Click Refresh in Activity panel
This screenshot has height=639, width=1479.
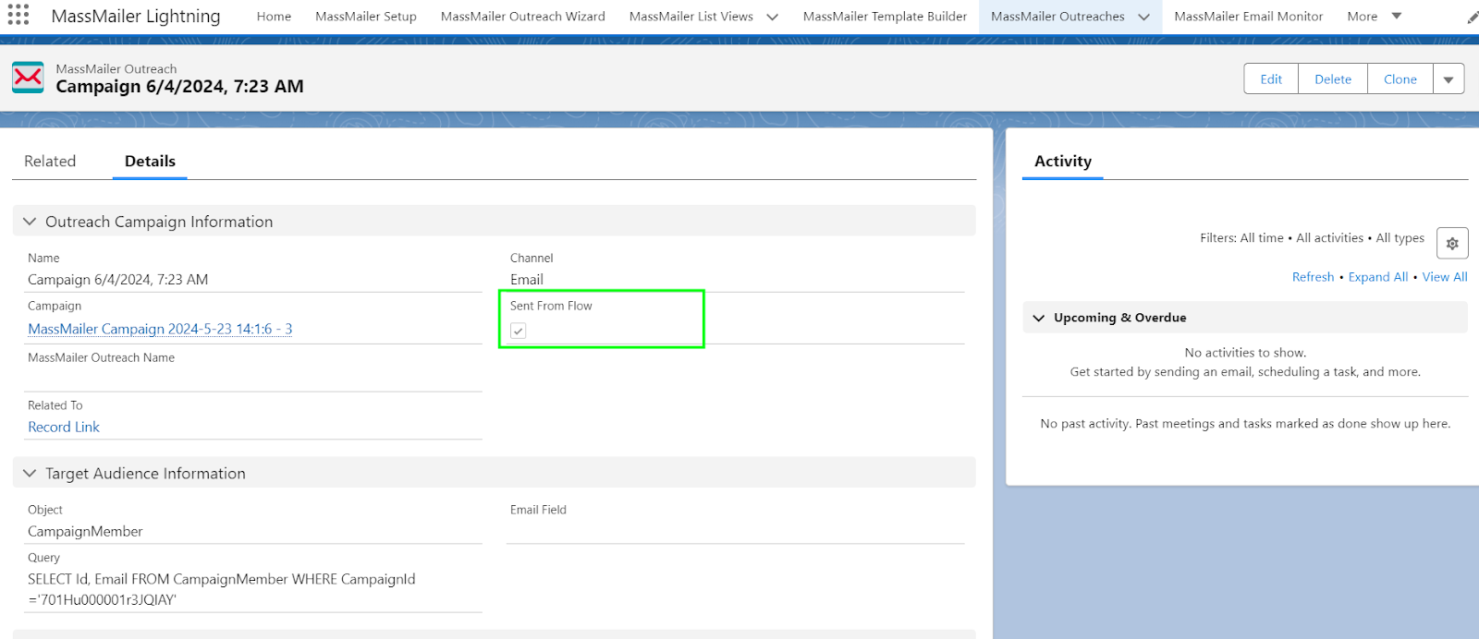coord(1313,277)
